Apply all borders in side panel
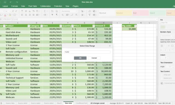175x105 pixels. pyautogui.click(x=162, y=46)
